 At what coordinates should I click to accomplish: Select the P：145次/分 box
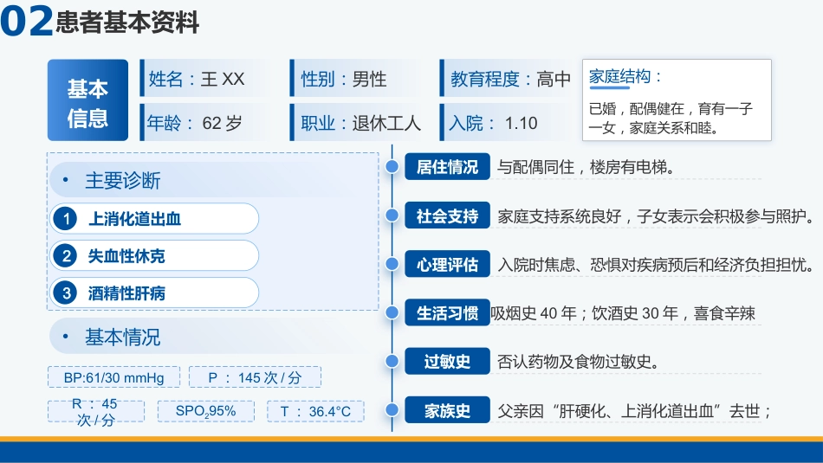pyautogui.click(x=255, y=377)
